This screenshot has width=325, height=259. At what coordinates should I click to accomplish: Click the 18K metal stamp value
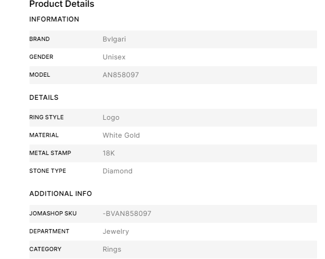click(109, 153)
